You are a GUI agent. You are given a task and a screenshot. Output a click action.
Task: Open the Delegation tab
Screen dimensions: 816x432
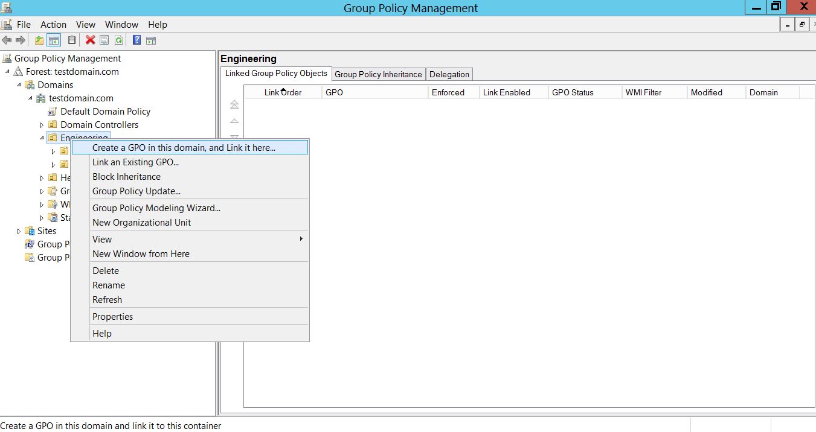click(449, 74)
